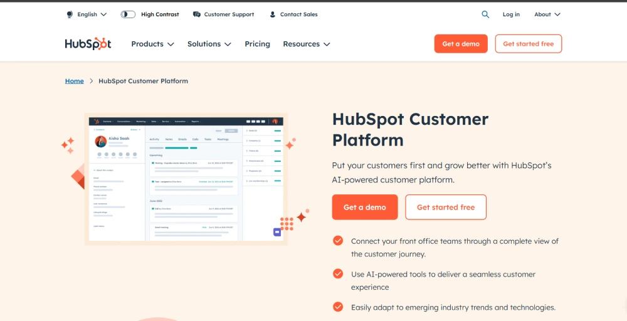Click the HubSpot CRM dashboard screenshot

[x=186, y=179]
